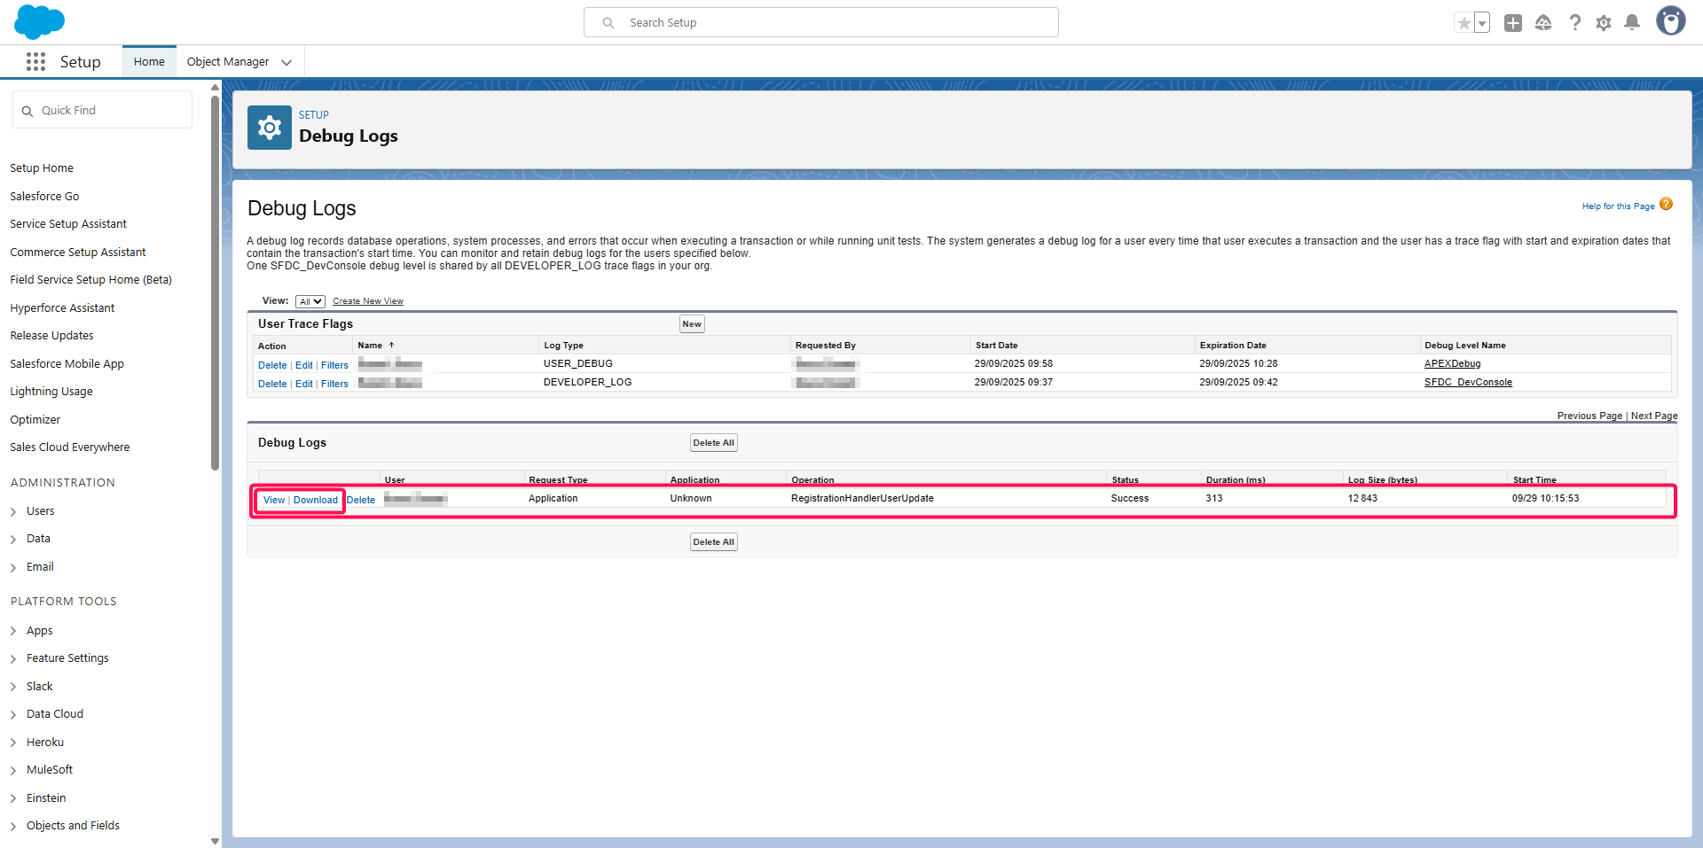Open the Help question mark icon

(x=1574, y=23)
